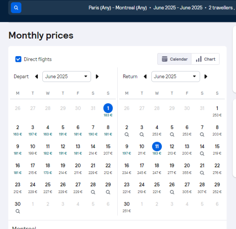This screenshot has height=229, width=236.
Task: Pick depart June 3 at 197 €
Action: [x=33, y=130]
